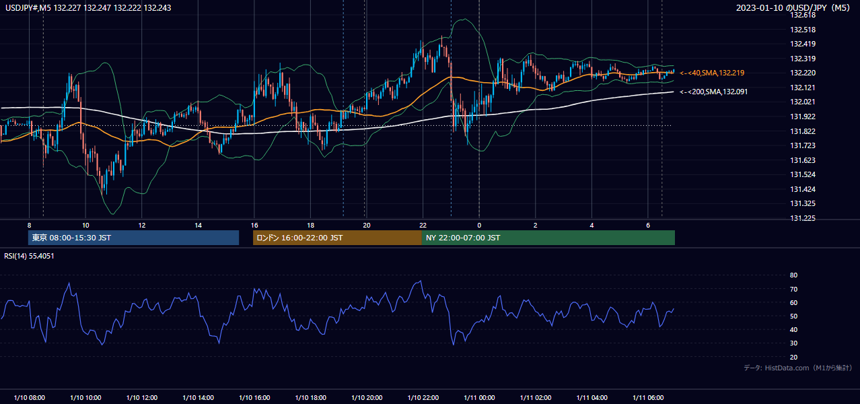Click hour label 18 under the price chart
The image size is (860, 404).
pyautogui.click(x=310, y=225)
